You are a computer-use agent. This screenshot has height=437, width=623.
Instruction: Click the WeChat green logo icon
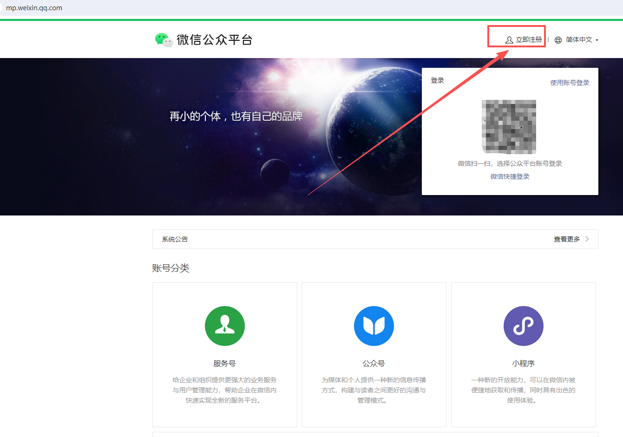(x=164, y=40)
